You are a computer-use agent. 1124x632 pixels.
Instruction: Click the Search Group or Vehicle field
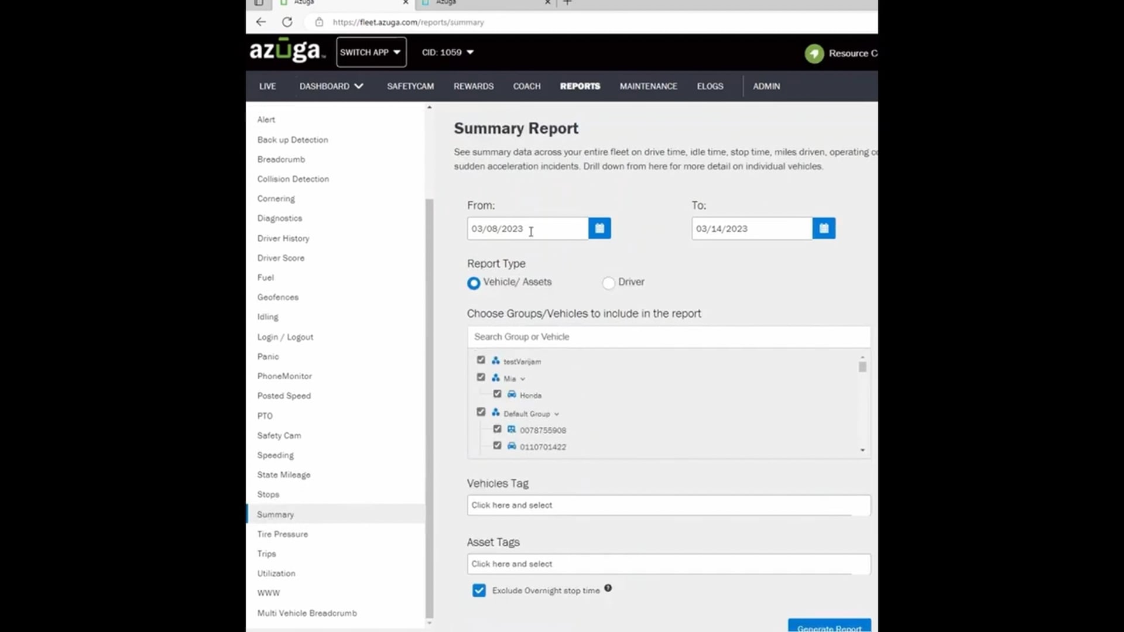click(x=668, y=336)
